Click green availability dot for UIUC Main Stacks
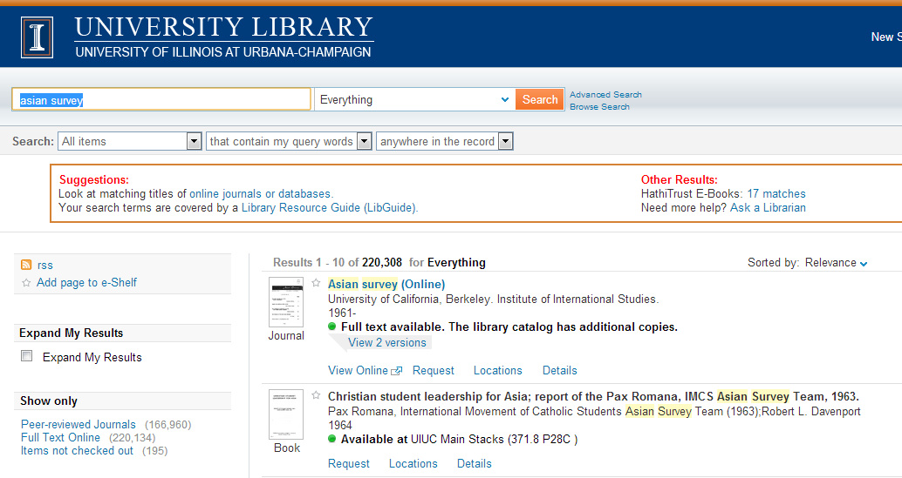902x478 pixels. coord(331,439)
